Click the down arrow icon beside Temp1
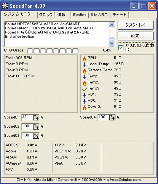158x184 pixels. point(85,77)
